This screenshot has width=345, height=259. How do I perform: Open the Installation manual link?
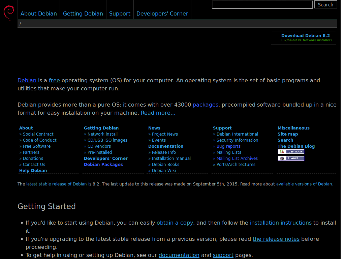[171, 159]
